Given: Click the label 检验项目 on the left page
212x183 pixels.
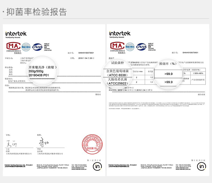Looking at the screenshot, I should pos(9,79).
